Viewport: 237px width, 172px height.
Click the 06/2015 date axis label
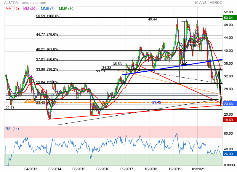point(79,169)
